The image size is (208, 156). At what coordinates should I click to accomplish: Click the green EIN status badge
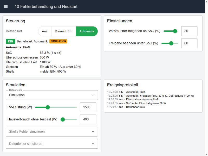click(10, 41)
